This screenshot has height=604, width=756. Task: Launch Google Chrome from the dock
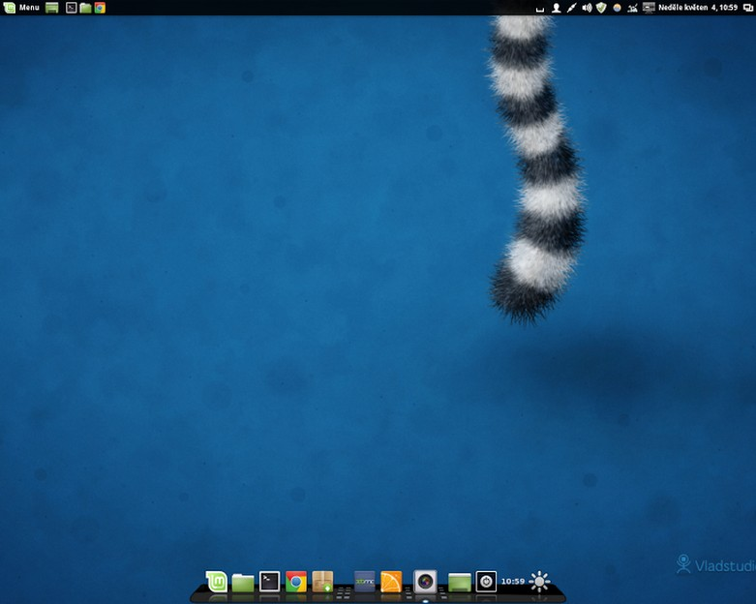296,582
